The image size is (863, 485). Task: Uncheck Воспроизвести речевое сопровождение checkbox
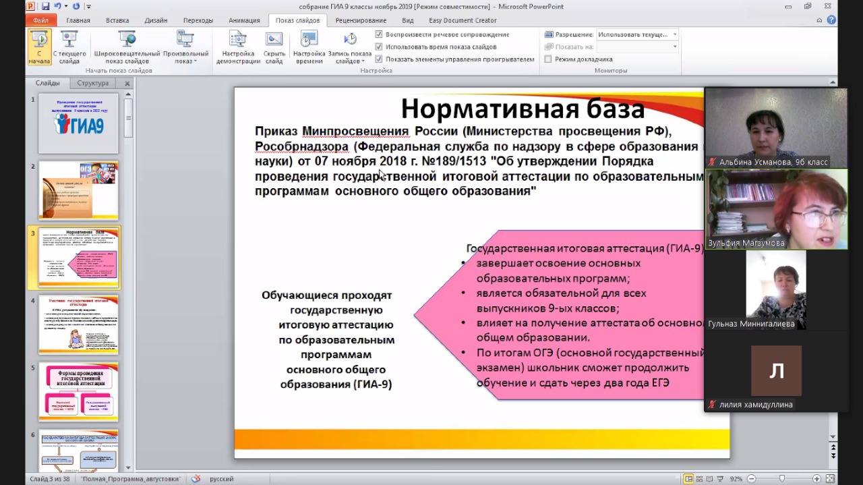coord(379,34)
